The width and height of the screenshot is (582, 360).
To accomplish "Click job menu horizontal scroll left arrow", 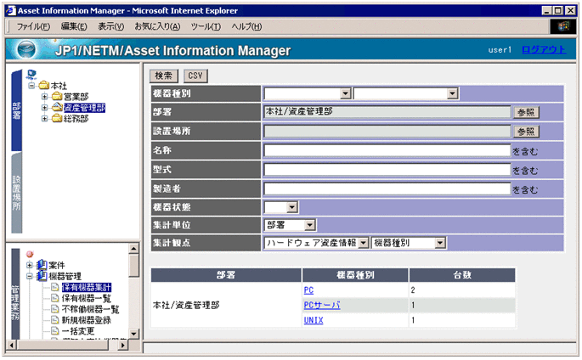I will coord(12,346).
